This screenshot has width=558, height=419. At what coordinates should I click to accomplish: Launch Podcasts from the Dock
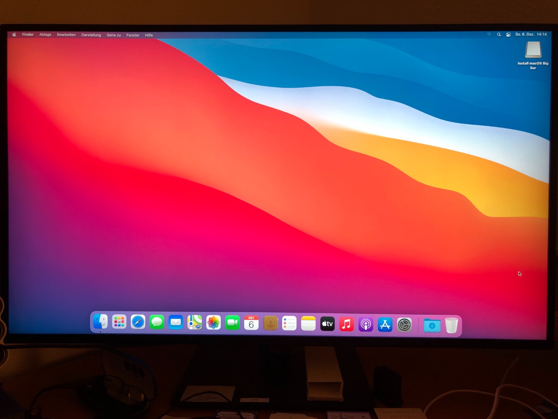(x=365, y=325)
